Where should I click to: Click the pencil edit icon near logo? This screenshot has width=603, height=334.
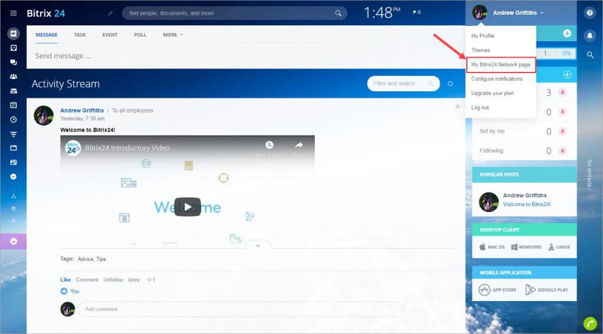110,13
